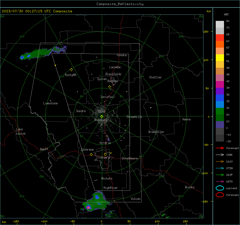Image resolution: width=240 pixels, height=225 pixels.
Task: Click the cyan current ellipse in legend
Action: click(x=220, y=188)
